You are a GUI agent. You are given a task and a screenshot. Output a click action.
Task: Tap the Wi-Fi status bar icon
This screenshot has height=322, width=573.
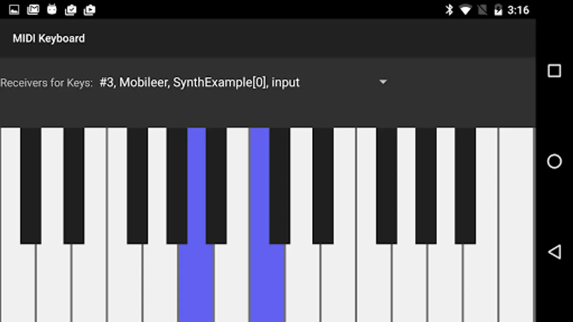point(465,10)
